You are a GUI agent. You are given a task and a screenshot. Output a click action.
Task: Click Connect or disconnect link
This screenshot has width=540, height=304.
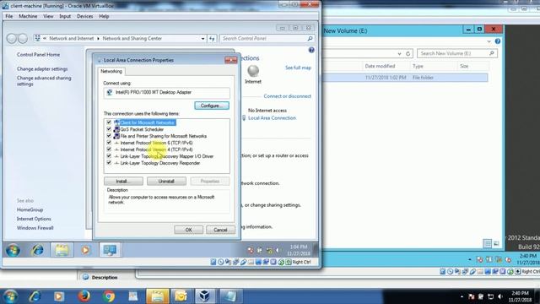pyautogui.click(x=287, y=96)
